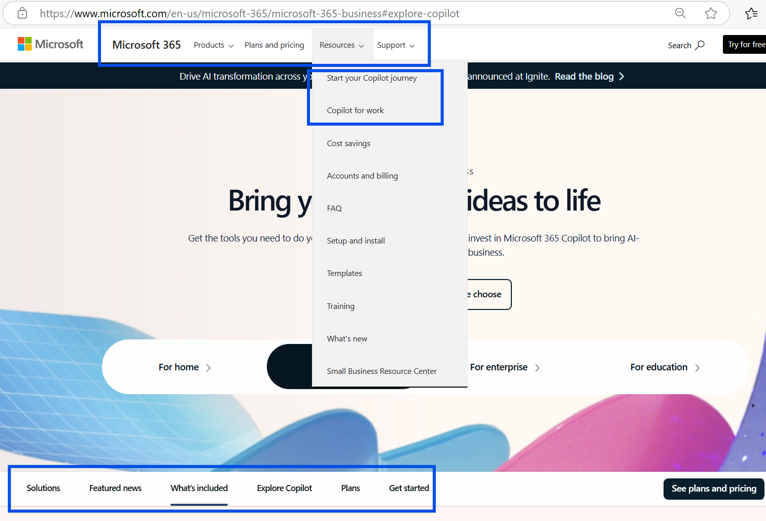Viewport: 766px width, 521px height.
Task: Choose Copilot for work menu item
Action: coord(355,111)
